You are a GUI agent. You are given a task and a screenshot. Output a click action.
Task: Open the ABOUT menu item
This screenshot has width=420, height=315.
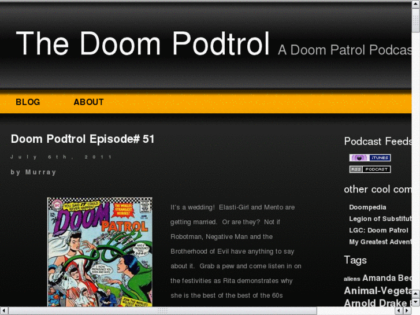[88, 102]
